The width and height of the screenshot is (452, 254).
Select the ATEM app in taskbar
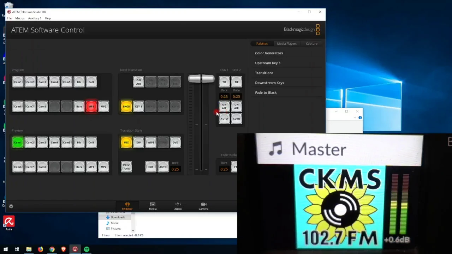coord(75,249)
